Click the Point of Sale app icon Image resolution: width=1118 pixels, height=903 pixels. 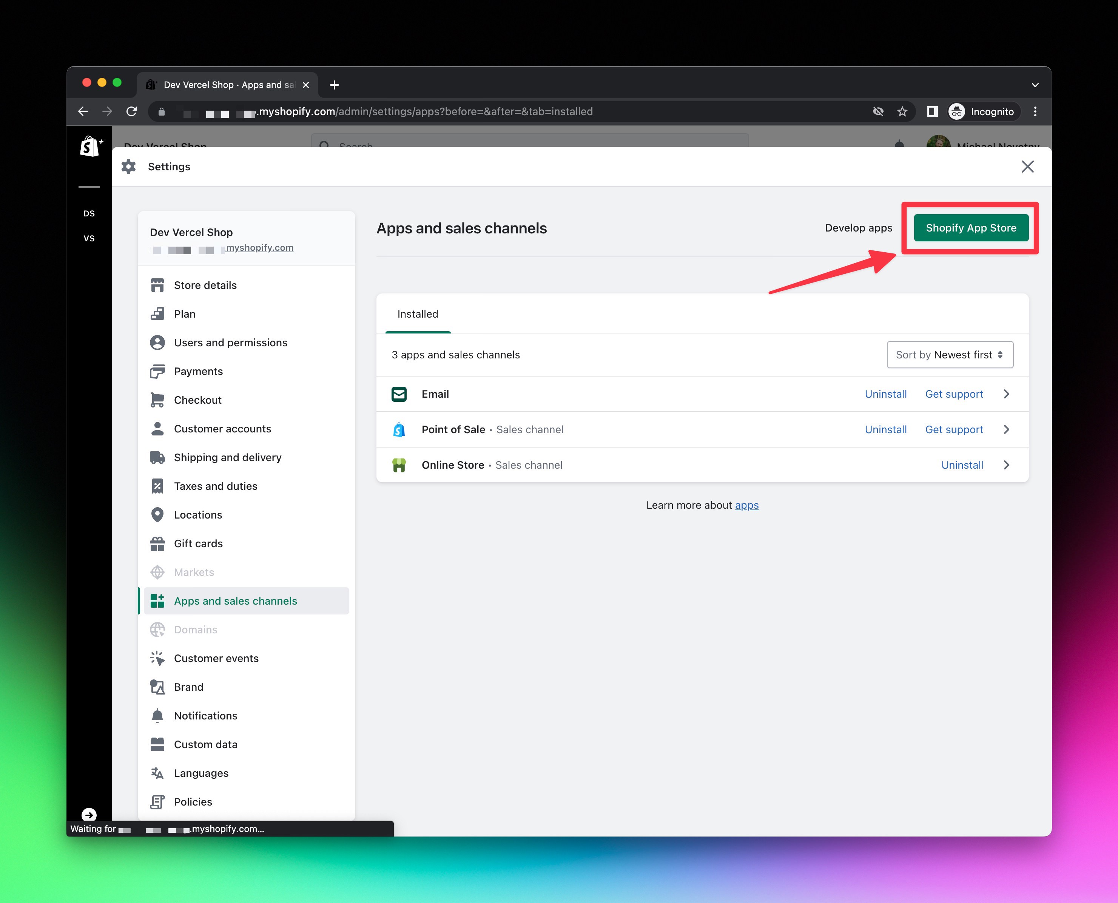(399, 430)
